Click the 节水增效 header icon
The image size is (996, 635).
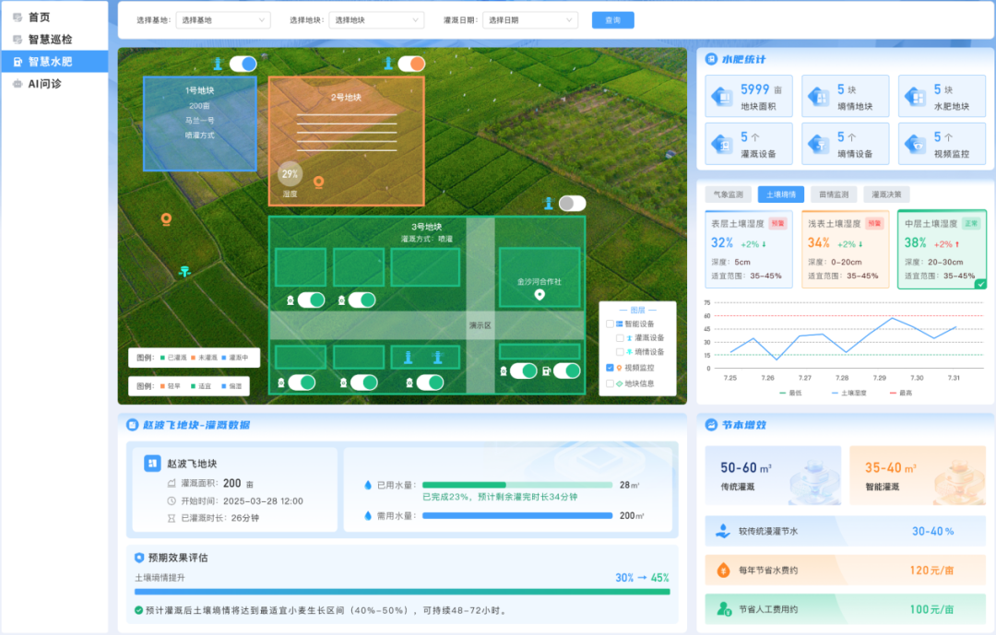coord(711,425)
